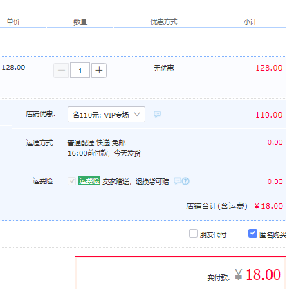Click the 匿名购买 label text
294x289 pixels.
[273, 235]
